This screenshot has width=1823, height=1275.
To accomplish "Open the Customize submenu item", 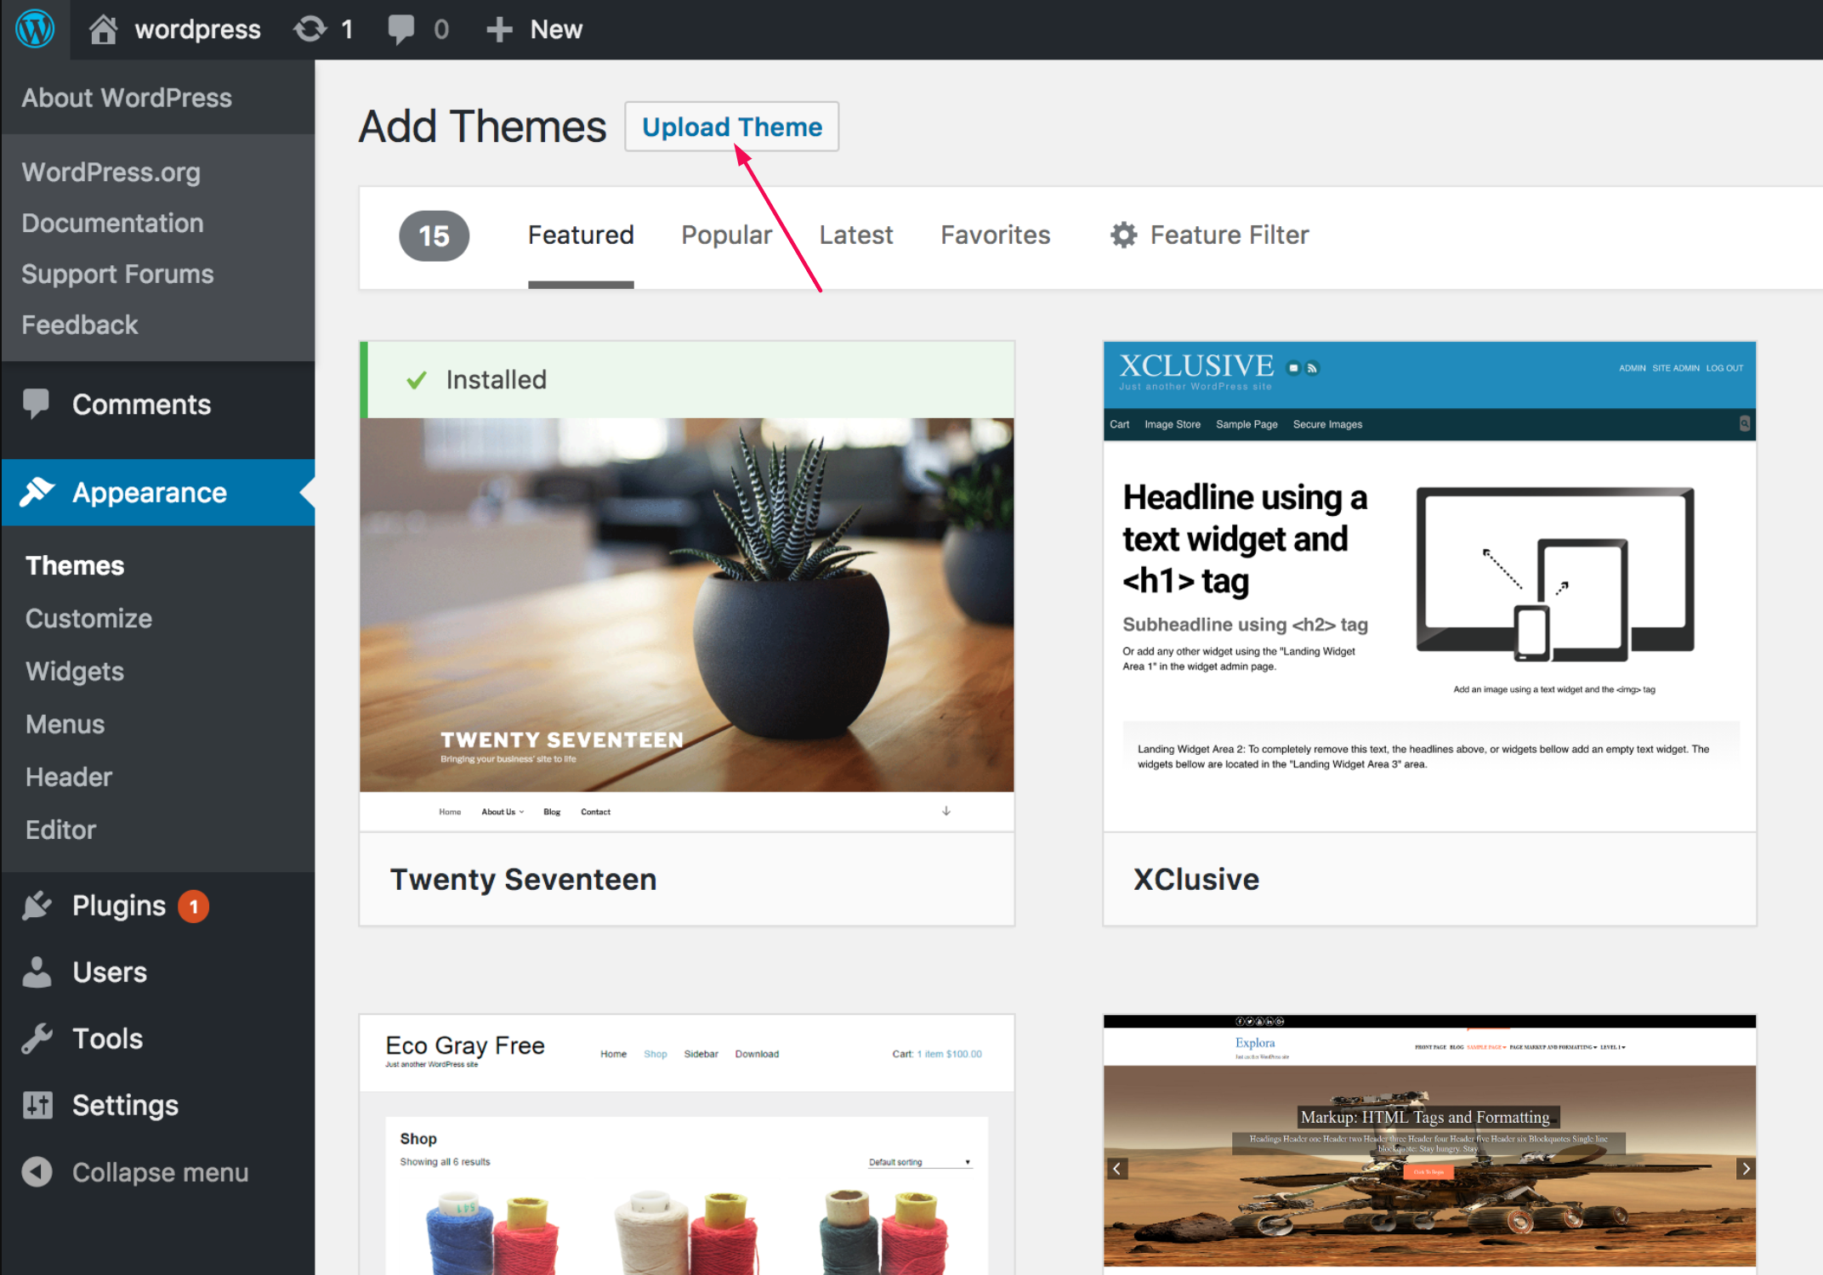I will coord(89,619).
